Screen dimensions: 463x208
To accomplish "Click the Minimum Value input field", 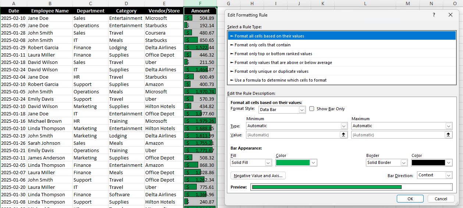I will [x=293, y=135].
